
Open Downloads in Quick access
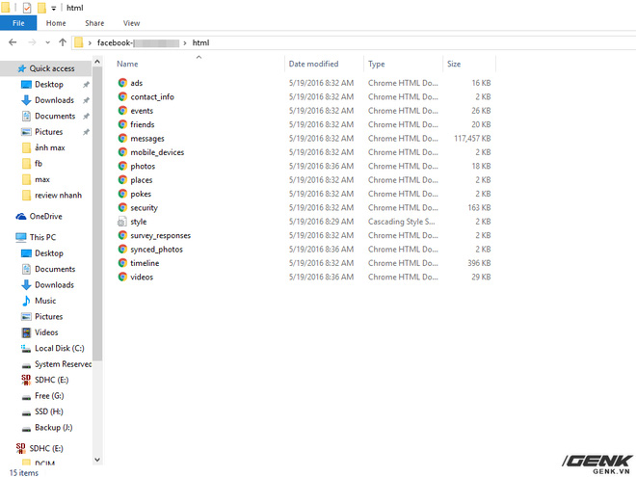coord(54,100)
